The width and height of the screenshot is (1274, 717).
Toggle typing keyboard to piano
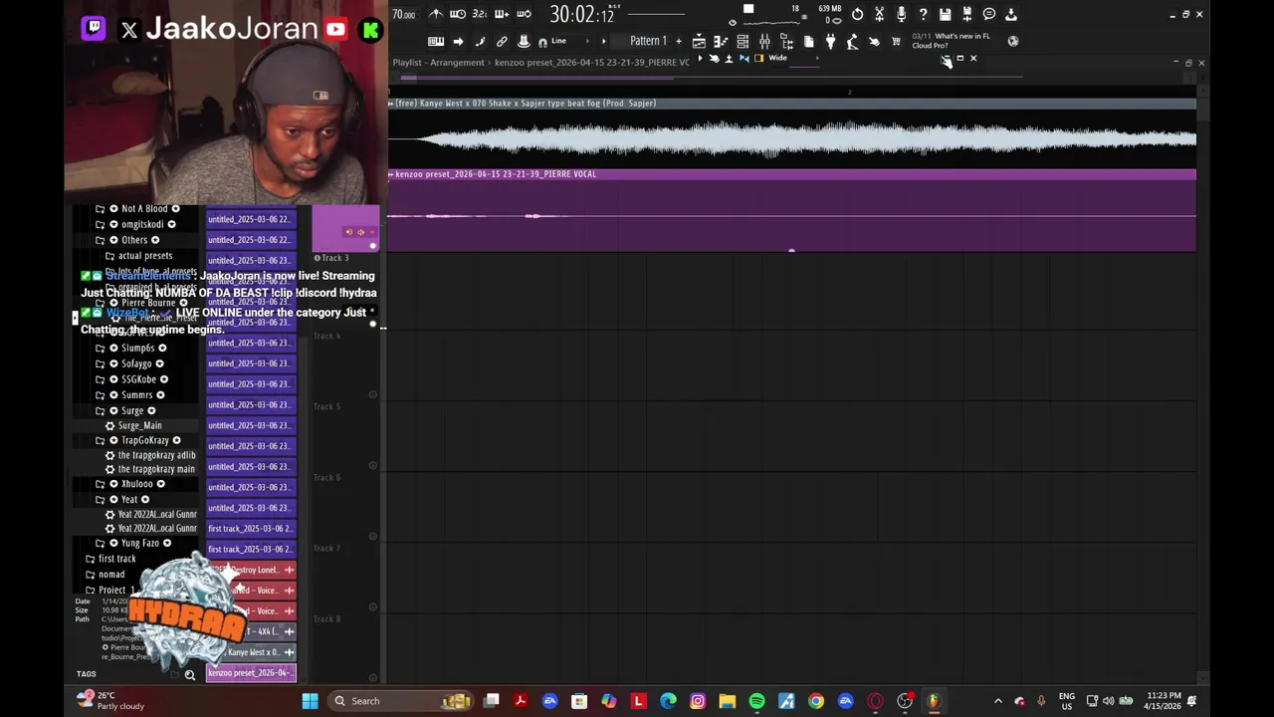tap(436, 41)
